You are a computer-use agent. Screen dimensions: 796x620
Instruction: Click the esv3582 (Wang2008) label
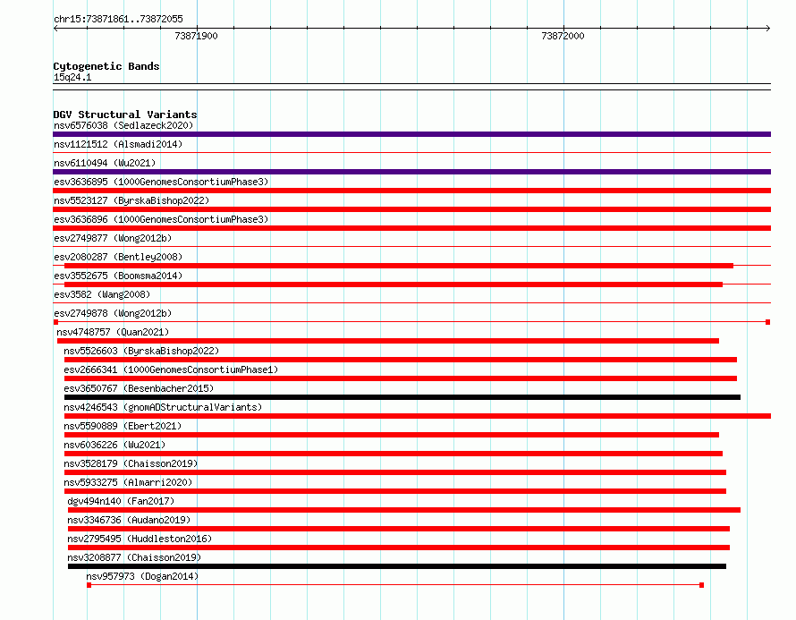coord(102,294)
